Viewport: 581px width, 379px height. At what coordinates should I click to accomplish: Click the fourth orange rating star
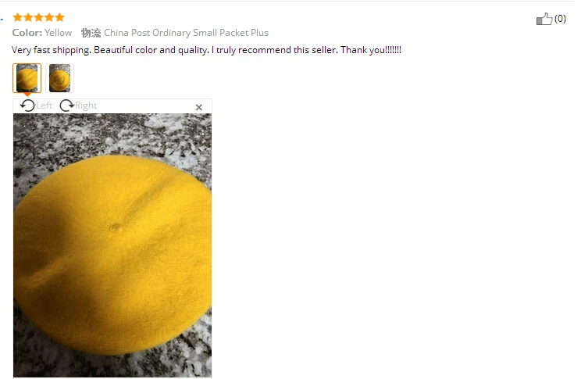[x=49, y=17]
